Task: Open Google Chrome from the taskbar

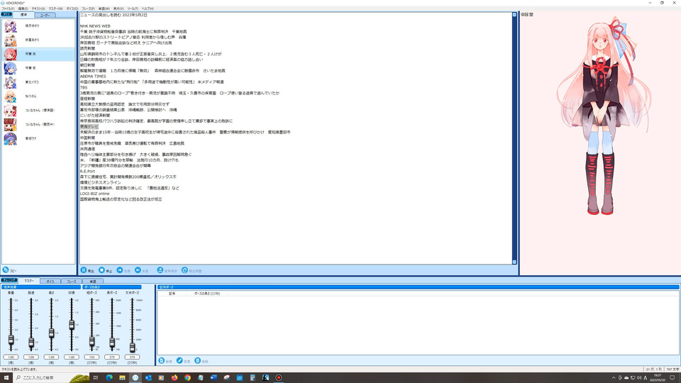Action: click(187, 378)
